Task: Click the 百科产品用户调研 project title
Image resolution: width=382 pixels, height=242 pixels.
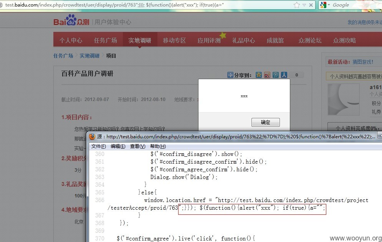Action: click(x=87, y=74)
